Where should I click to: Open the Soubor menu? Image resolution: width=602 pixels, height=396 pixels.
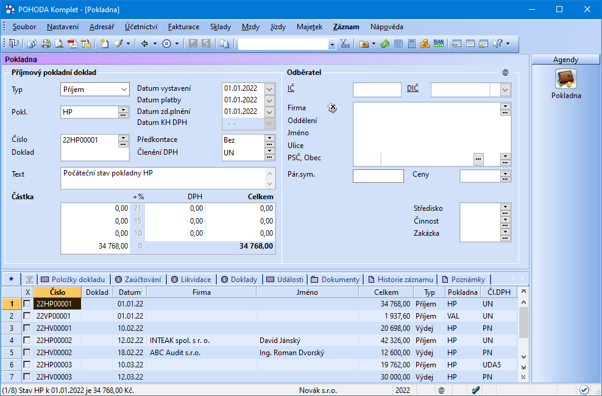click(24, 27)
